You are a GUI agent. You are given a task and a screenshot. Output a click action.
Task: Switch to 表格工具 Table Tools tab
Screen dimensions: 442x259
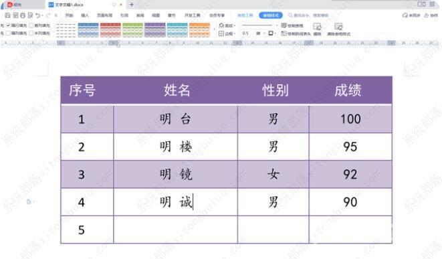[245, 15]
